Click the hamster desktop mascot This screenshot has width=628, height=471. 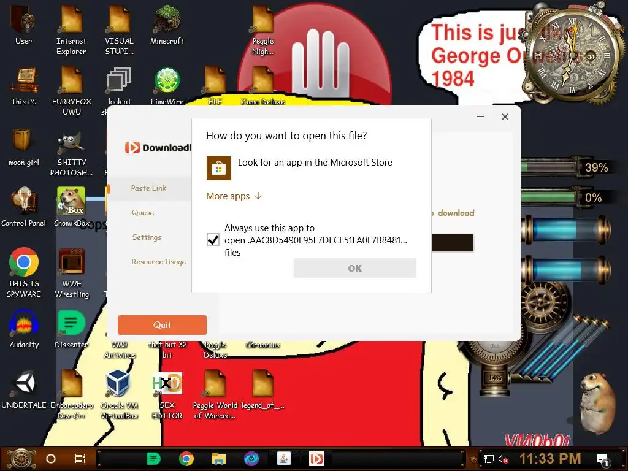(597, 402)
